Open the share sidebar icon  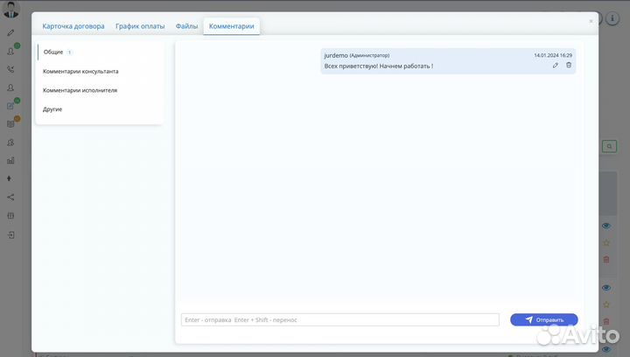10,197
